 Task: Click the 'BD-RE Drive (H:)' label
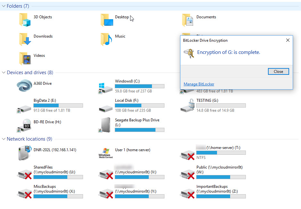[47, 122]
